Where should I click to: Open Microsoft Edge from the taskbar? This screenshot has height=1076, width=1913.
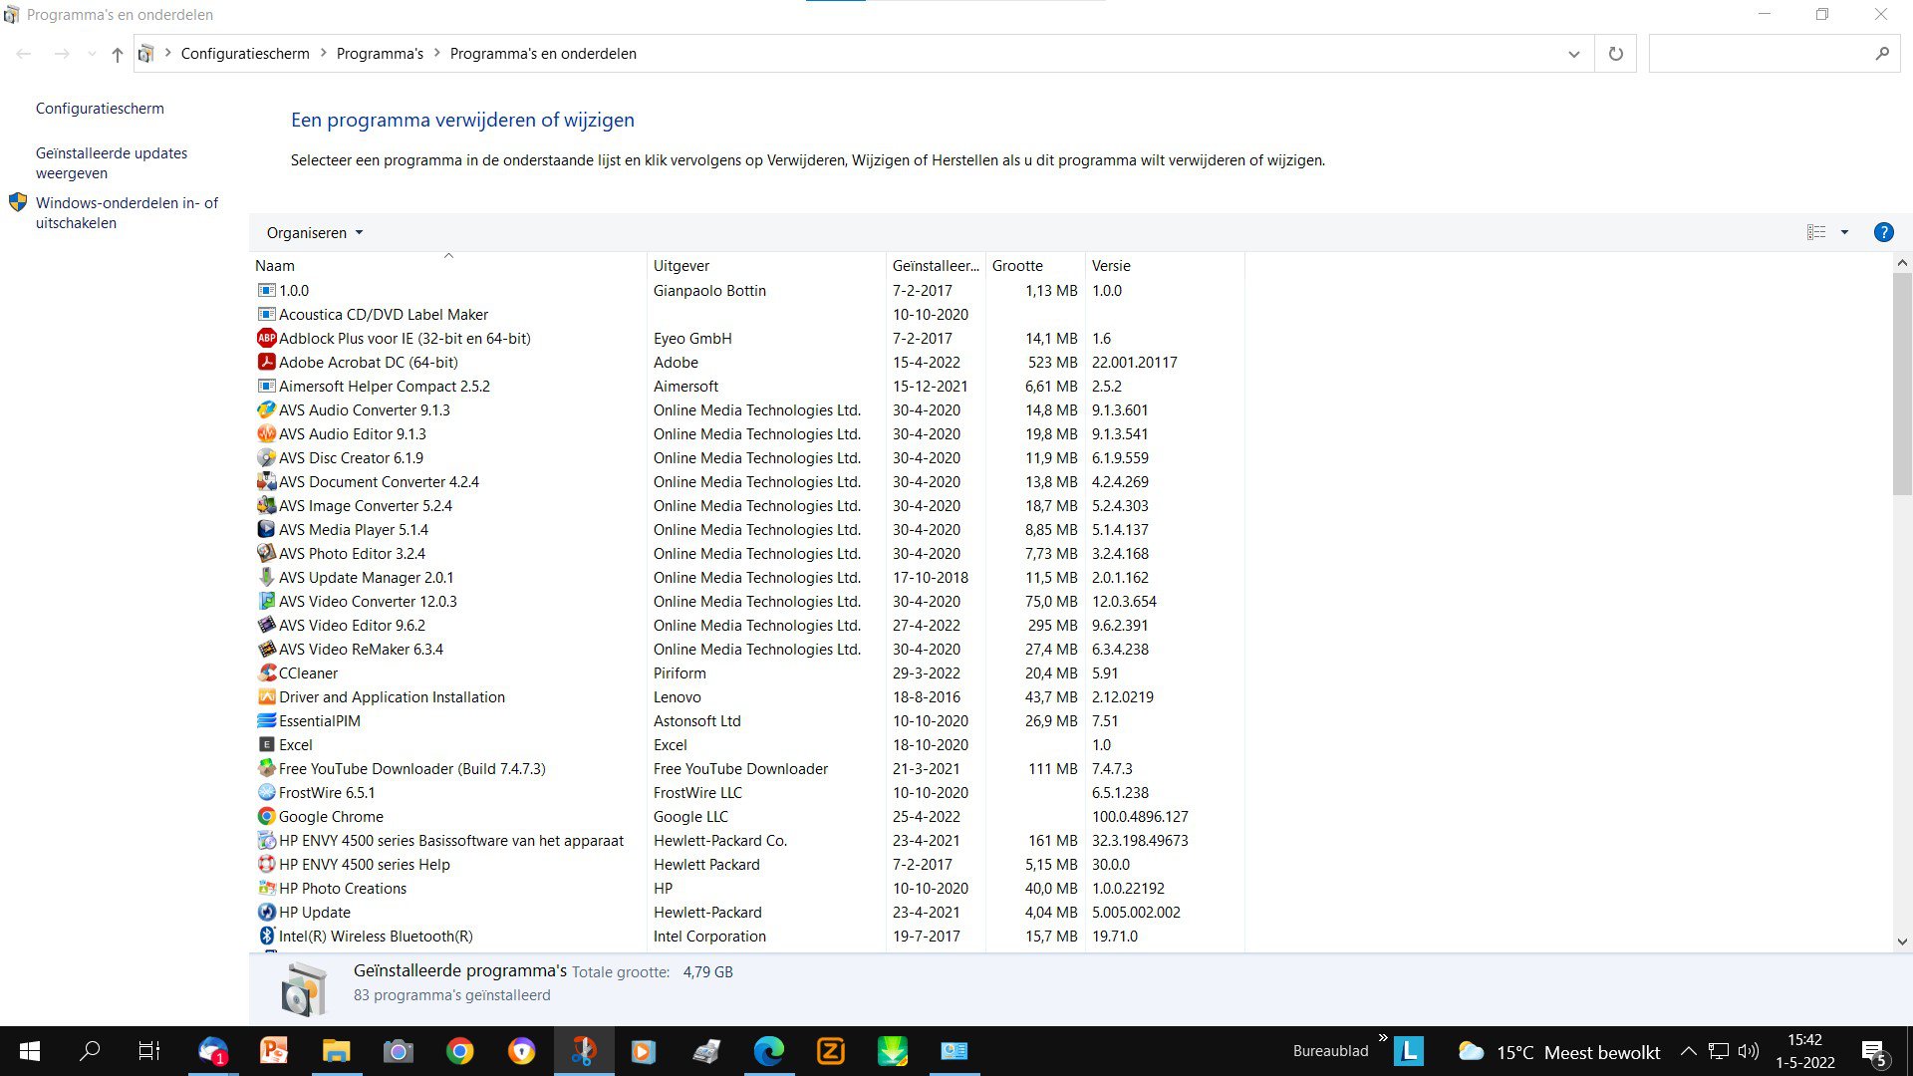[x=768, y=1051]
